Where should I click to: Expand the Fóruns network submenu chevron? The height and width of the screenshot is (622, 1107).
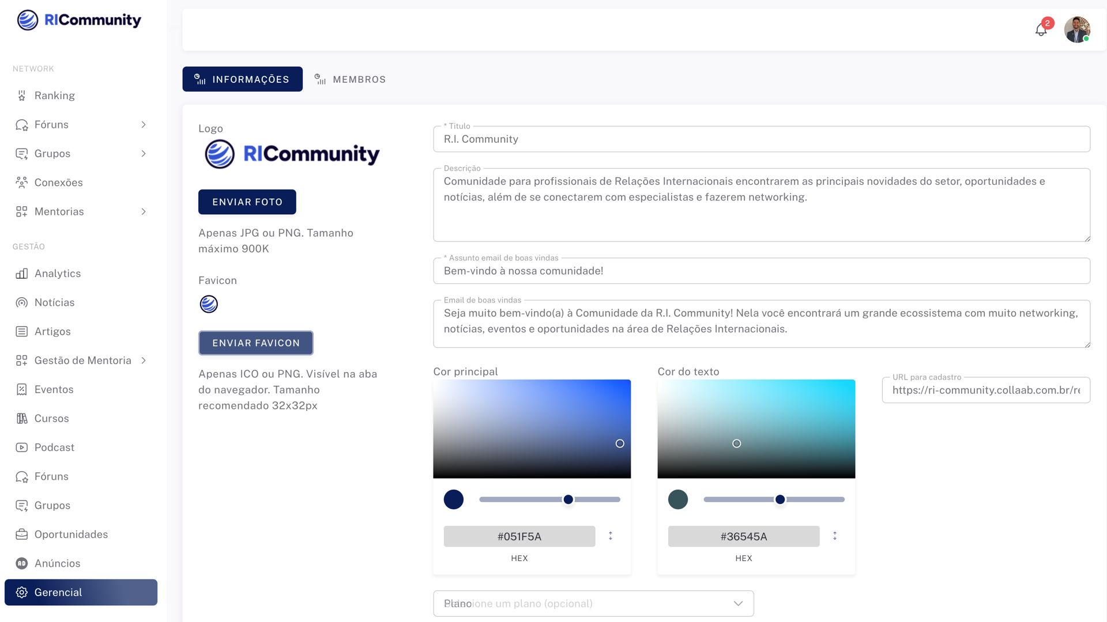click(144, 124)
